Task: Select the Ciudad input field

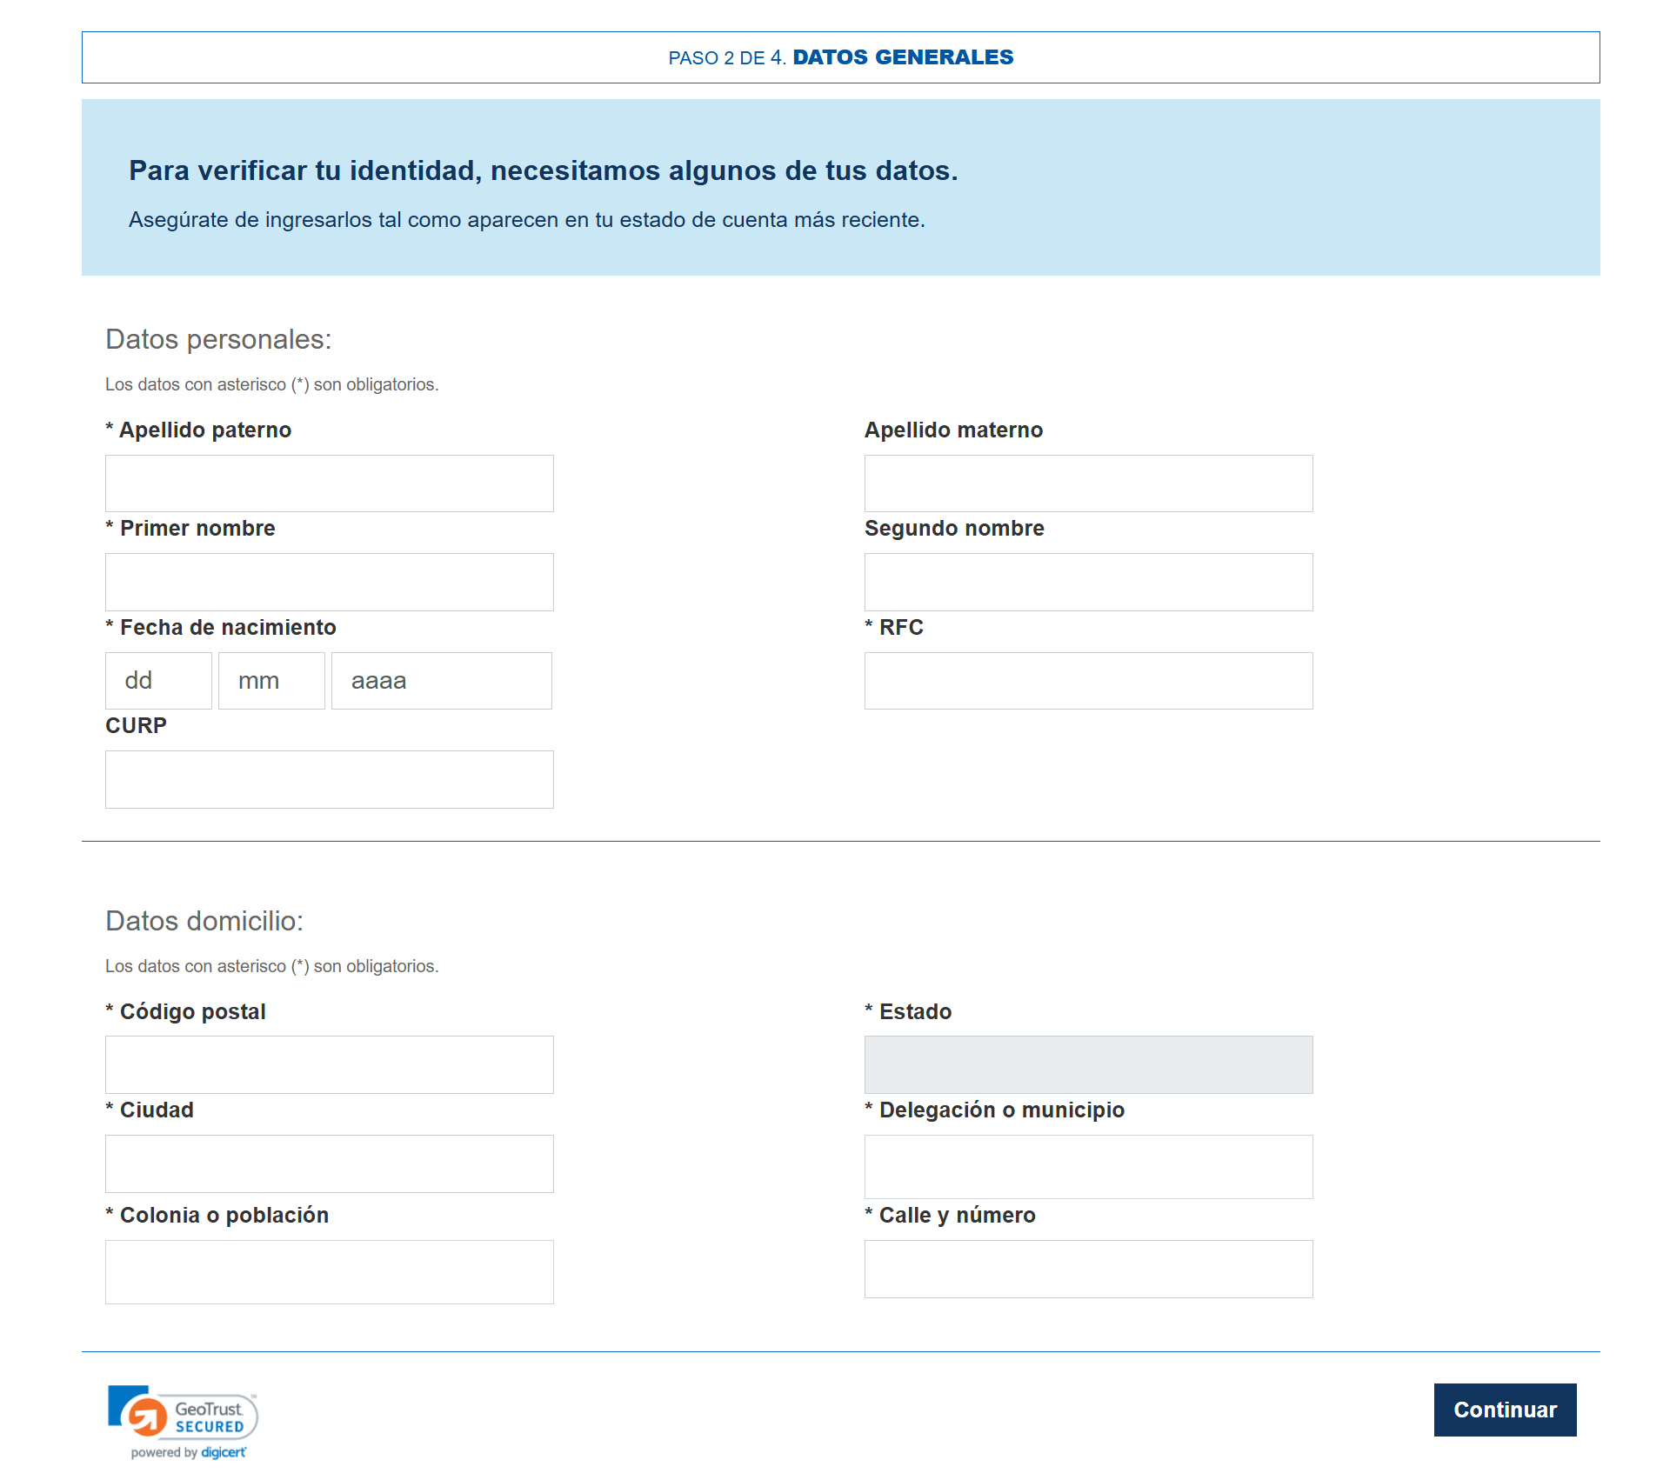Action: point(329,1163)
